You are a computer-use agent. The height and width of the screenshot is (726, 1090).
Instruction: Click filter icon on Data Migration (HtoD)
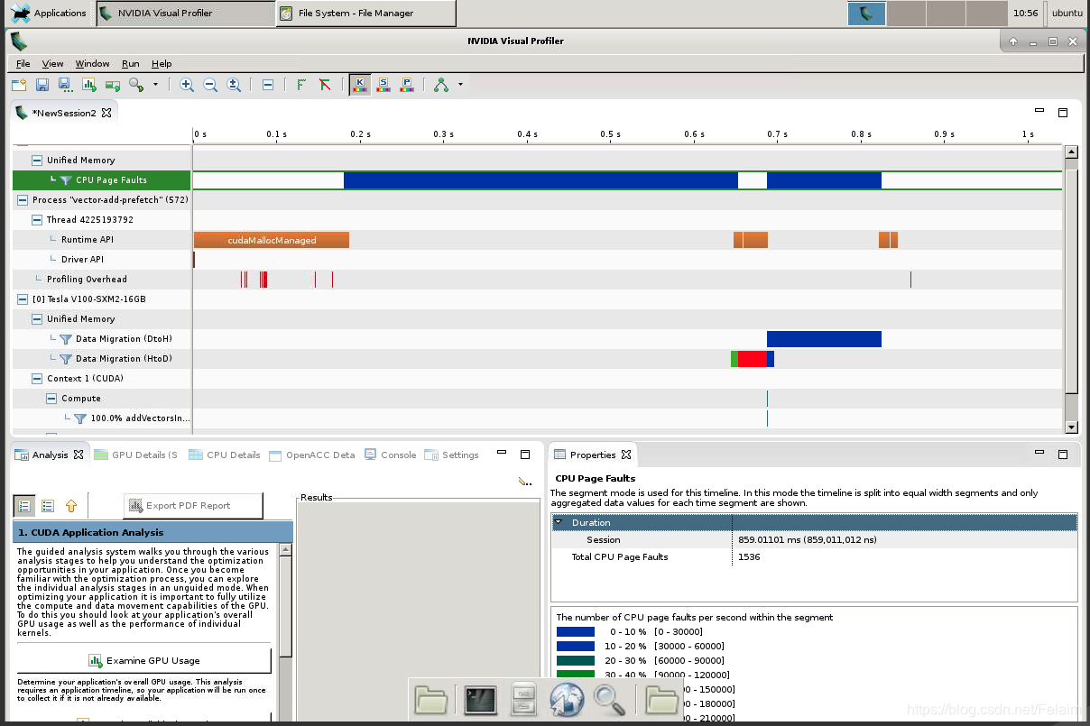(x=66, y=359)
